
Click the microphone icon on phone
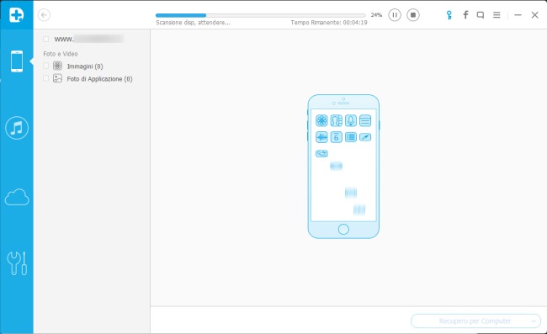tap(351, 120)
